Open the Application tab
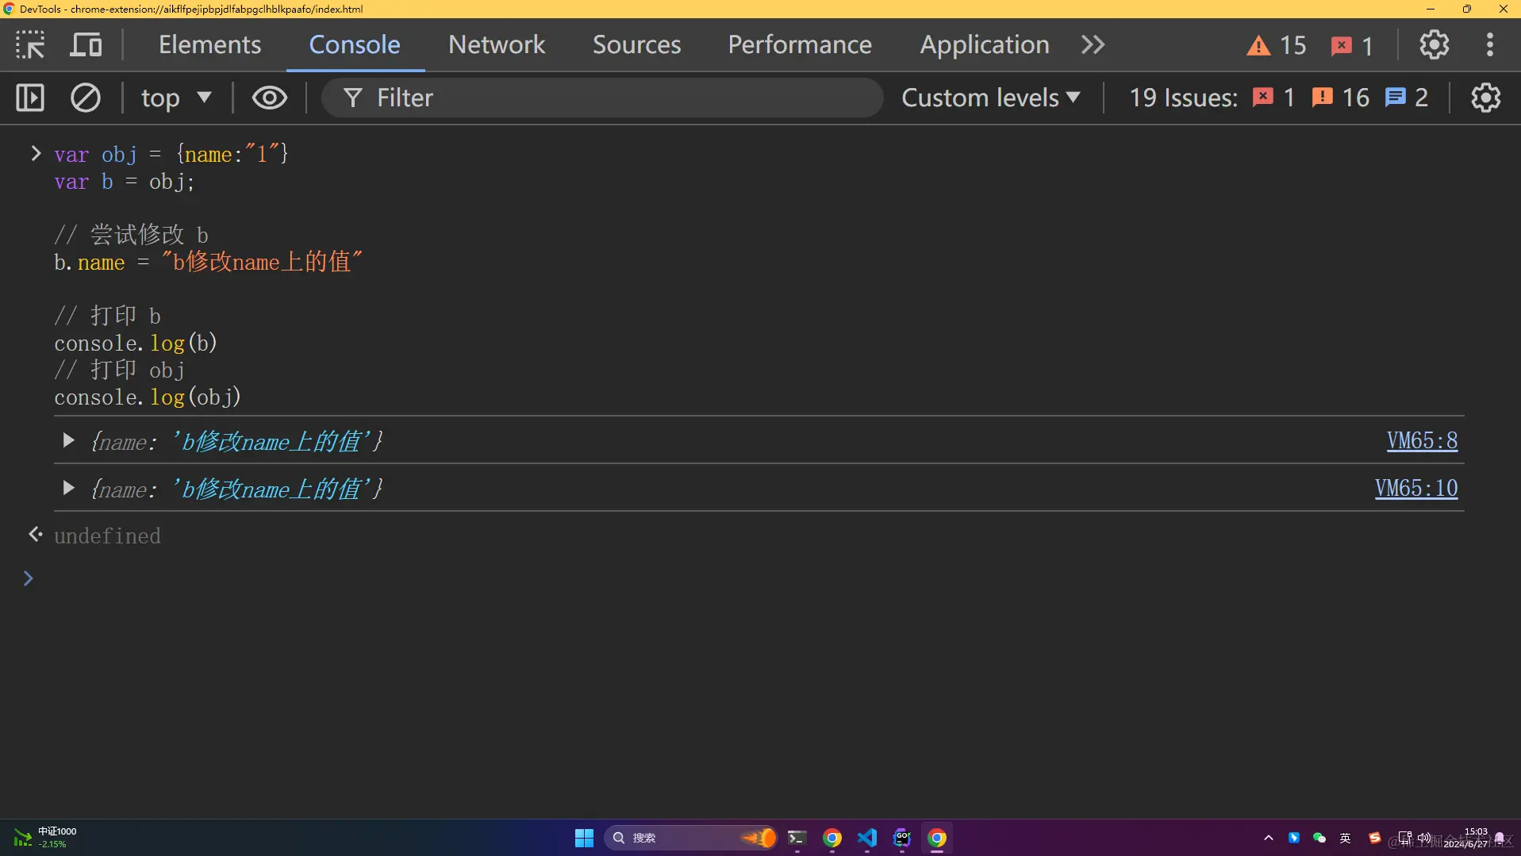 (985, 44)
